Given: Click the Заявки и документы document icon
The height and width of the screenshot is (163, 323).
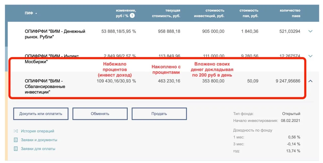Looking at the screenshot, I should coord(16,140).
